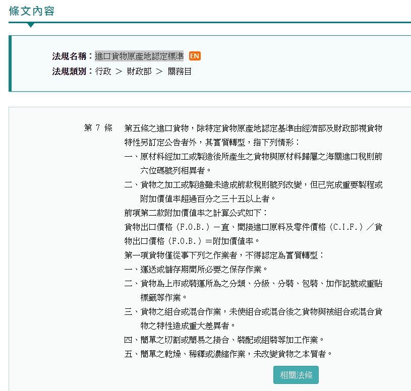Screen dimensions: 411x391
Task: Select the 財政部 category link
Action: click(x=139, y=71)
